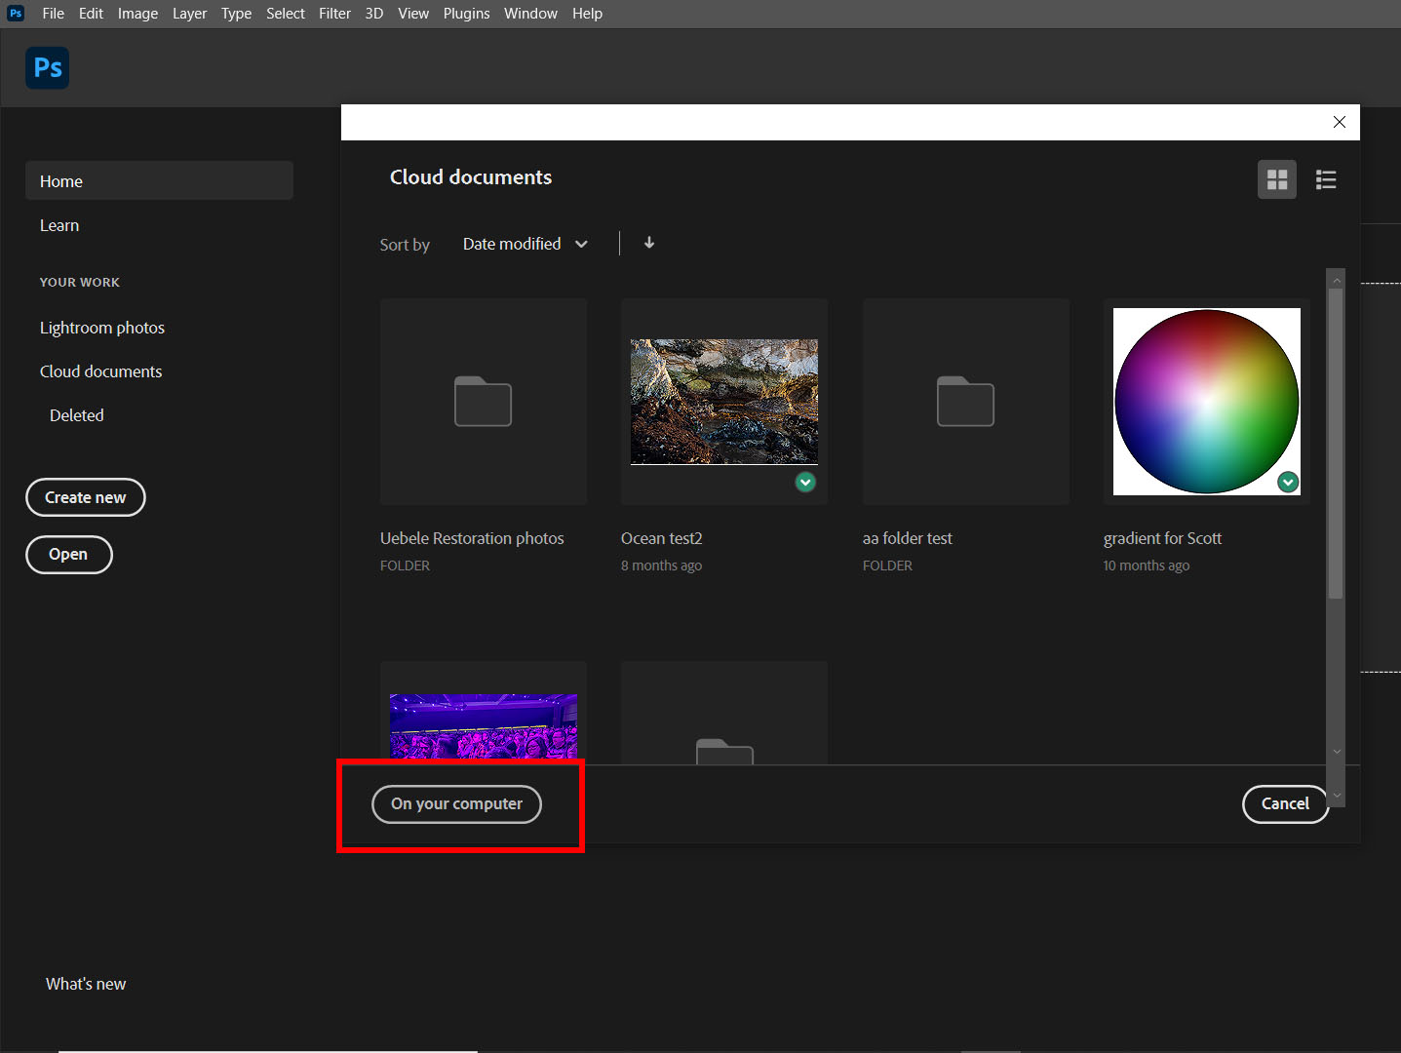The height and width of the screenshot is (1053, 1401).
Task: Go to Lightroom photos
Action: pos(101,328)
